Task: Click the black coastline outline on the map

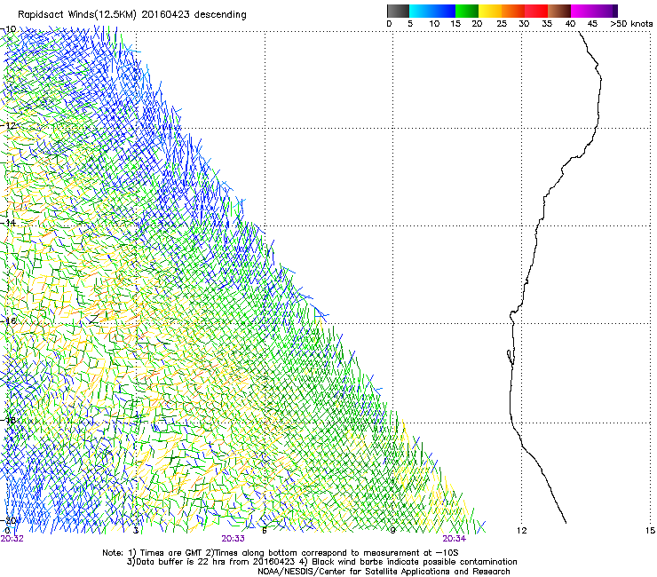Action: [x=513, y=336]
